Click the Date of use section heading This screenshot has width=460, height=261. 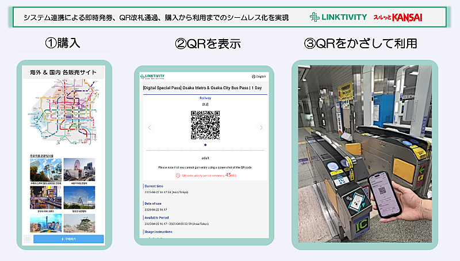[x=153, y=204]
